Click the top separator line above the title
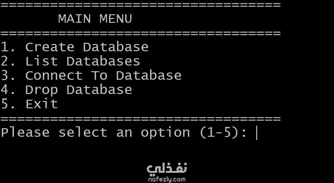This screenshot has width=334, height=183. coord(140,5)
